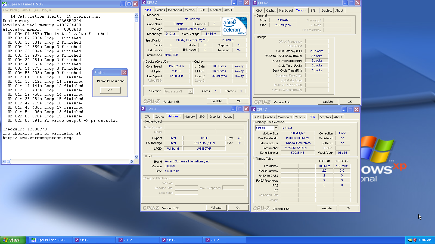Click CPU-Z icon in Memory tab window title
Viewport: 435px width, 244px height.
[255, 3]
